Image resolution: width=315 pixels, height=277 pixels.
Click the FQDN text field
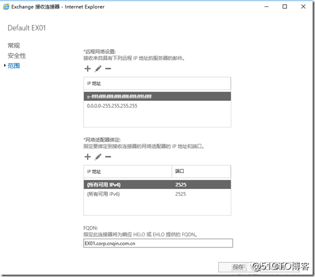pyautogui.click(x=158, y=243)
